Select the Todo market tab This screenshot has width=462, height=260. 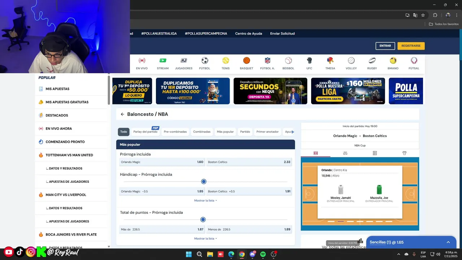point(123,132)
